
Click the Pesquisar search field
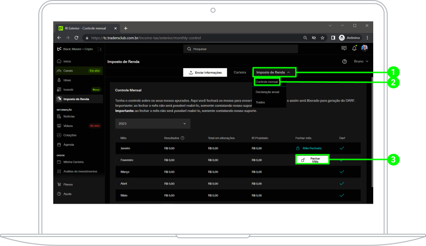tap(241, 49)
